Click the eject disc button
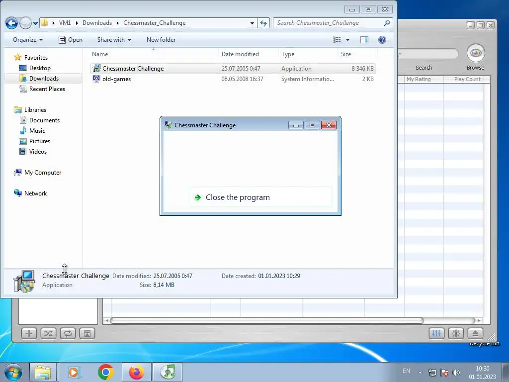The height and width of the screenshot is (382, 509). pos(475,333)
